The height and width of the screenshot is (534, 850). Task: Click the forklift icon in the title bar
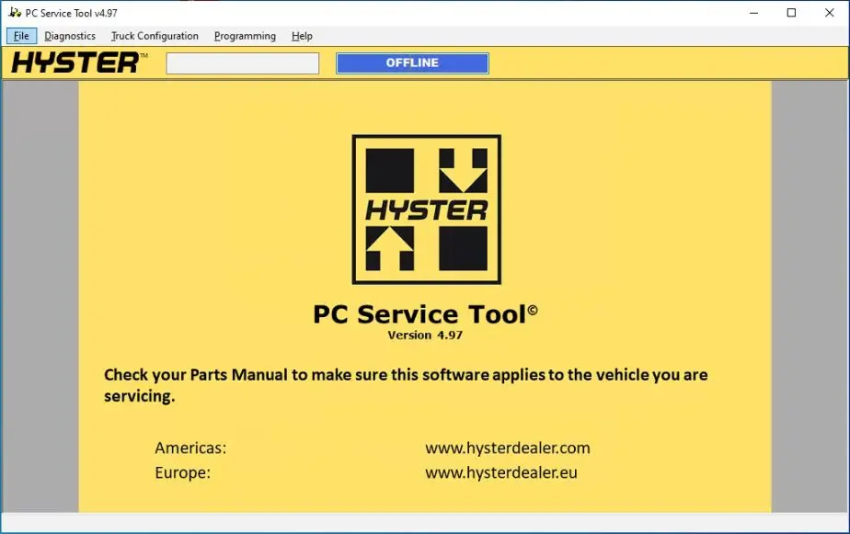(15, 13)
